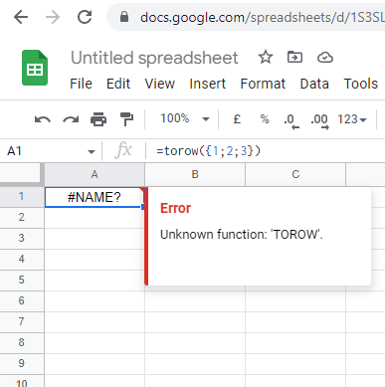Open the 123 more formats dropdown
This screenshot has height=387, width=385.
click(352, 119)
